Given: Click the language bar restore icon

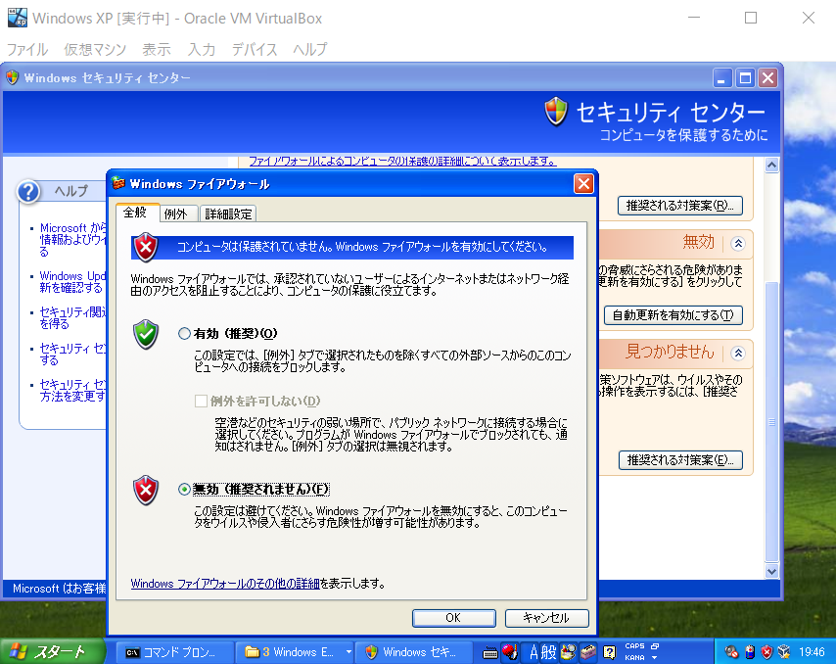Looking at the screenshot, I should 655,645.
